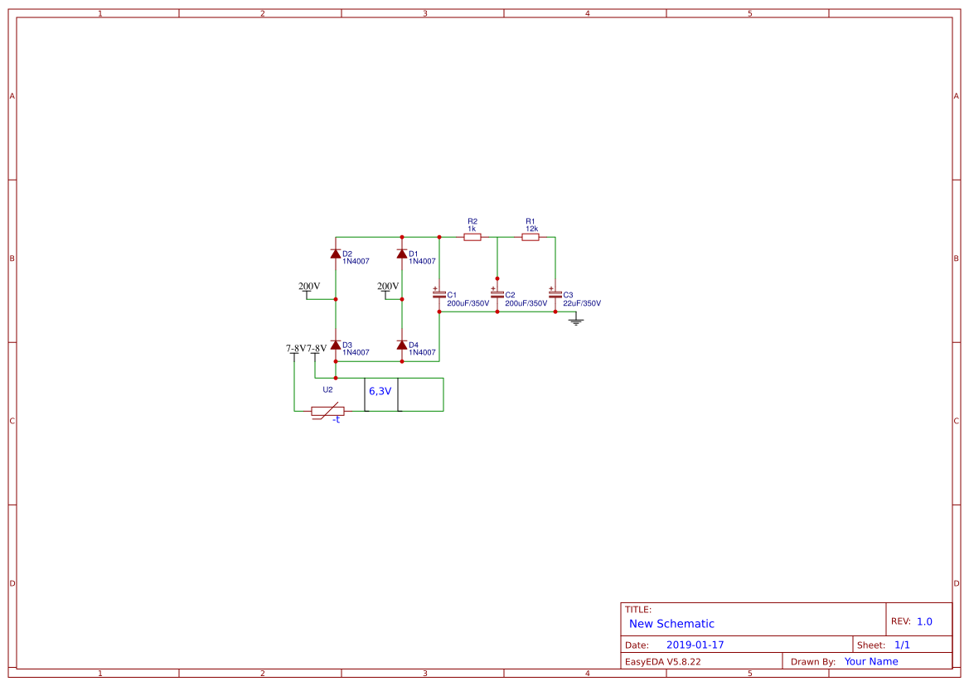The image size is (969, 686).
Task: Click the Sheet 1/1 value
Action: (x=902, y=645)
